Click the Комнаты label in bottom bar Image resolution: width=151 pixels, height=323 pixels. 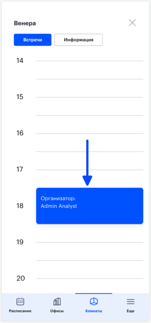point(94,311)
